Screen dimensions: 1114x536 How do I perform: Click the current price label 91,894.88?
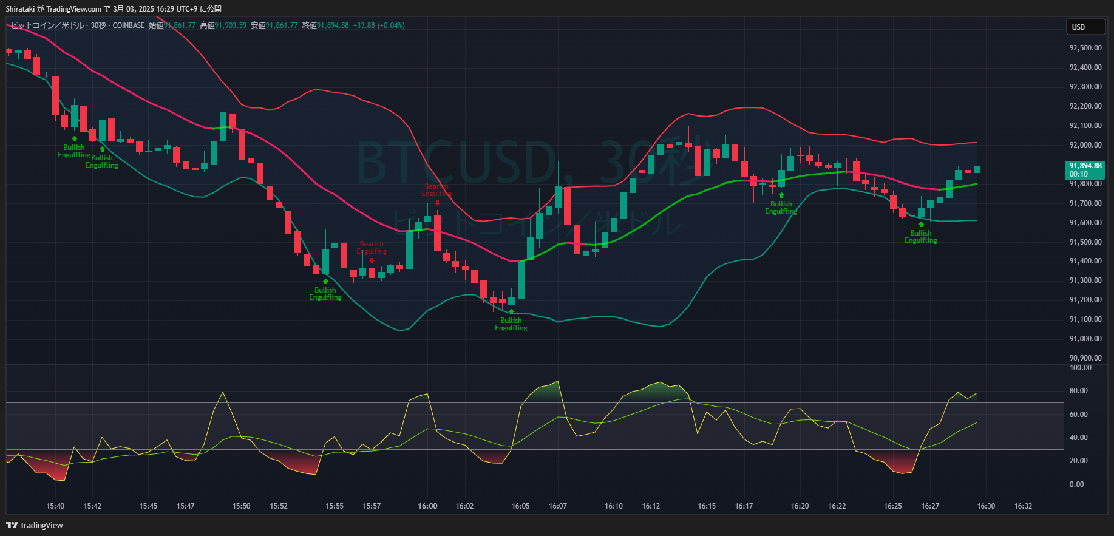[x=1085, y=166]
